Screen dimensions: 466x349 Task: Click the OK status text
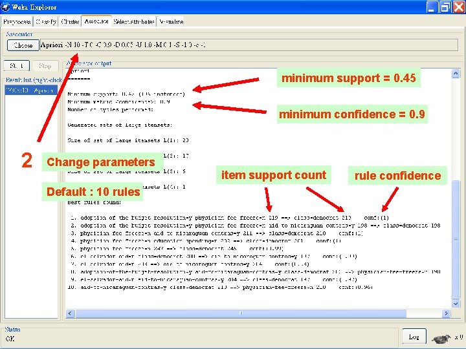point(10,339)
